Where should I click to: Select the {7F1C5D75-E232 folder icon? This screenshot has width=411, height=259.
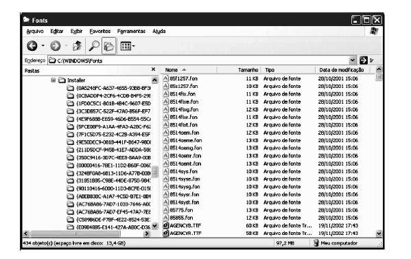pos(70,135)
